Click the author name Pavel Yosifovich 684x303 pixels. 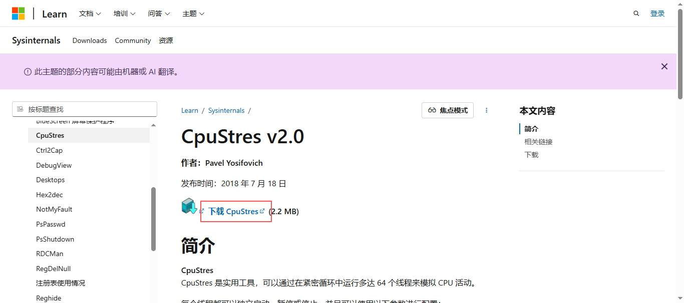234,163
